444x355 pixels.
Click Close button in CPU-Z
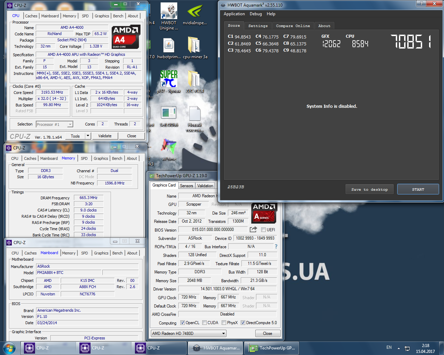131,136
